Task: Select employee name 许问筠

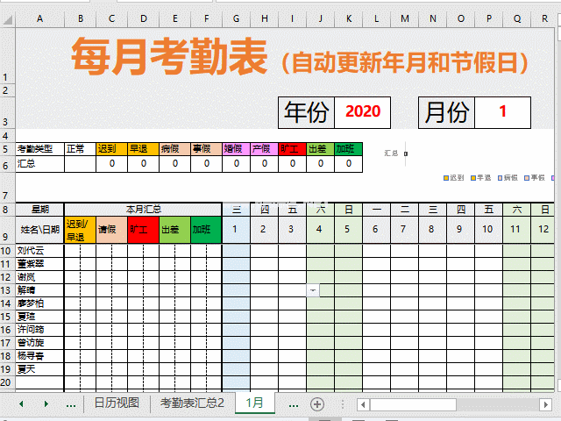Action: coord(39,330)
